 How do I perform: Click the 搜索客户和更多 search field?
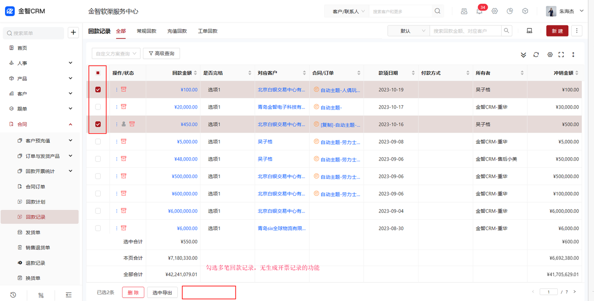pyautogui.click(x=401, y=11)
